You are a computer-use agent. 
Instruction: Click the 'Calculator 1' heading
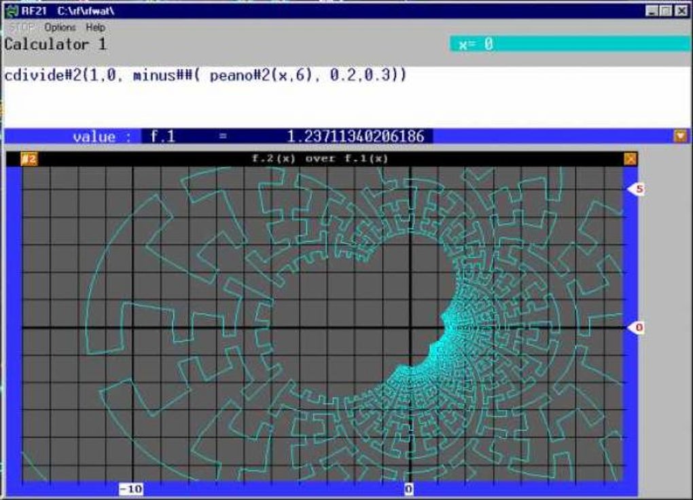click(56, 44)
